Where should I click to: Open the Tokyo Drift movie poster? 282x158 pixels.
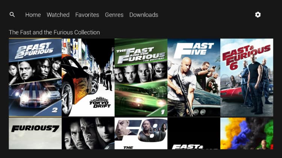88,78
